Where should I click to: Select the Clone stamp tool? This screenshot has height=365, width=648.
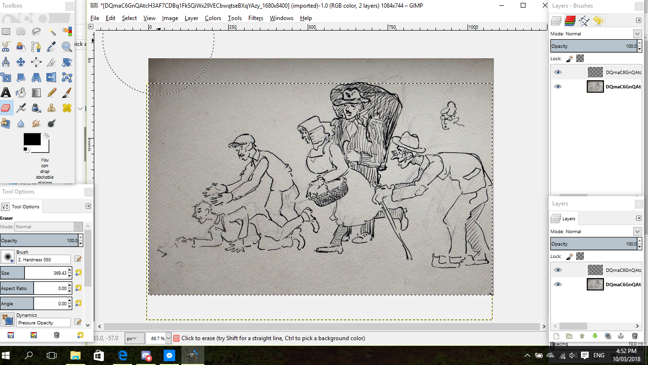click(x=52, y=108)
